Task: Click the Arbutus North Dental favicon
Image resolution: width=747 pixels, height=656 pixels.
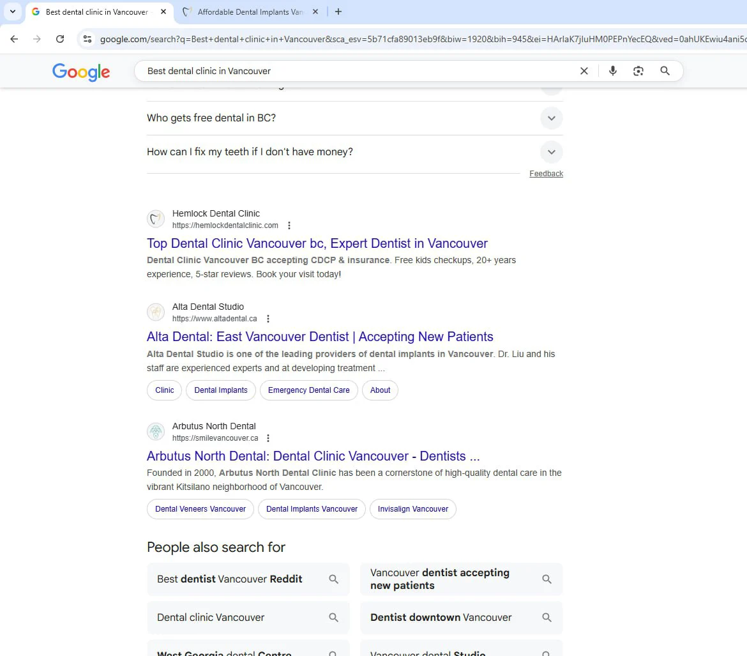Action: (x=156, y=431)
